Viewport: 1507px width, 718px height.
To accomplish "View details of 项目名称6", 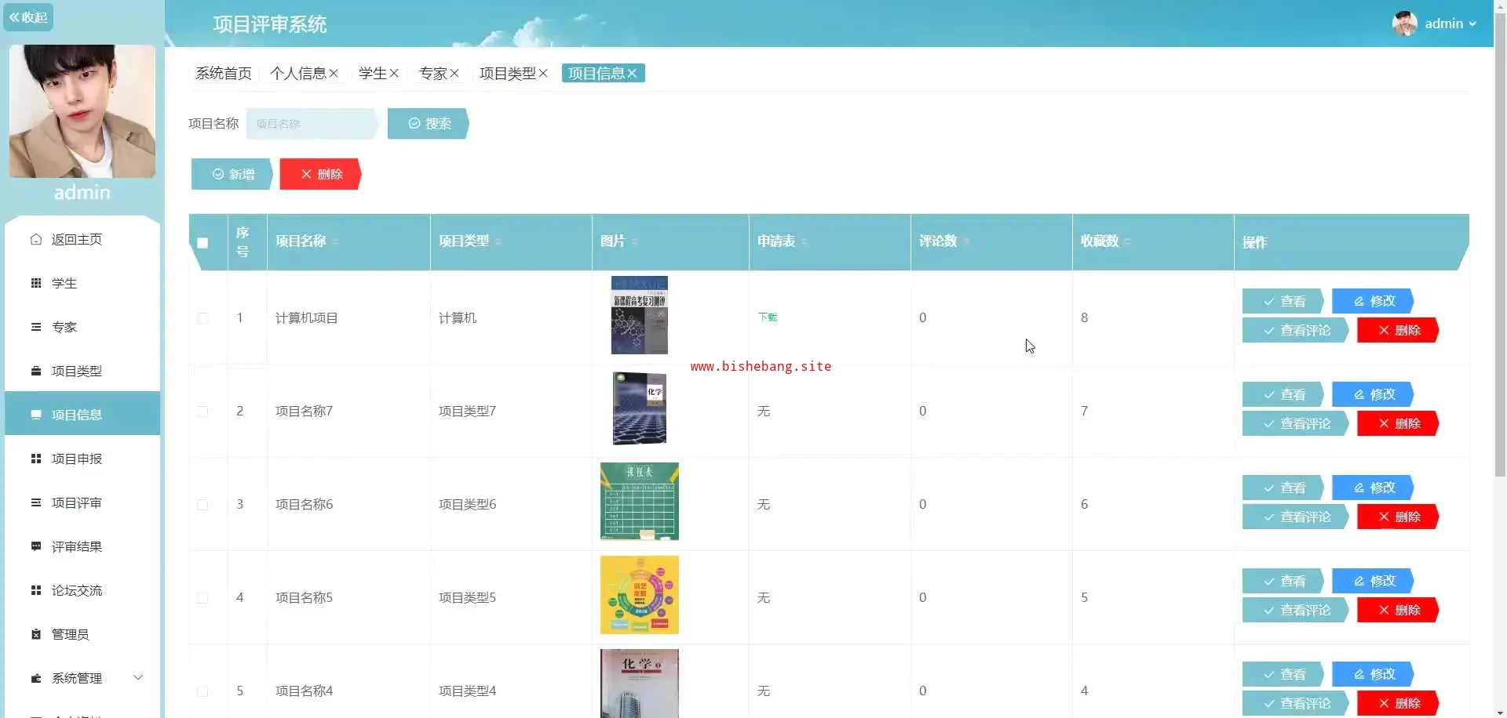I will (x=1283, y=488).
